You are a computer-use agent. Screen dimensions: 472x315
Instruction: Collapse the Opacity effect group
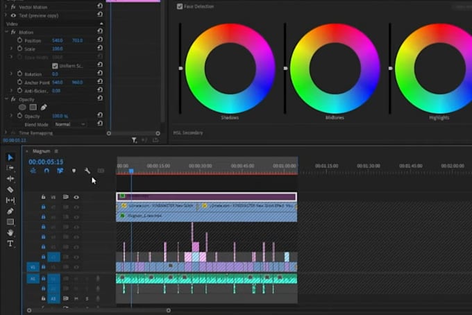pos(6,99)
